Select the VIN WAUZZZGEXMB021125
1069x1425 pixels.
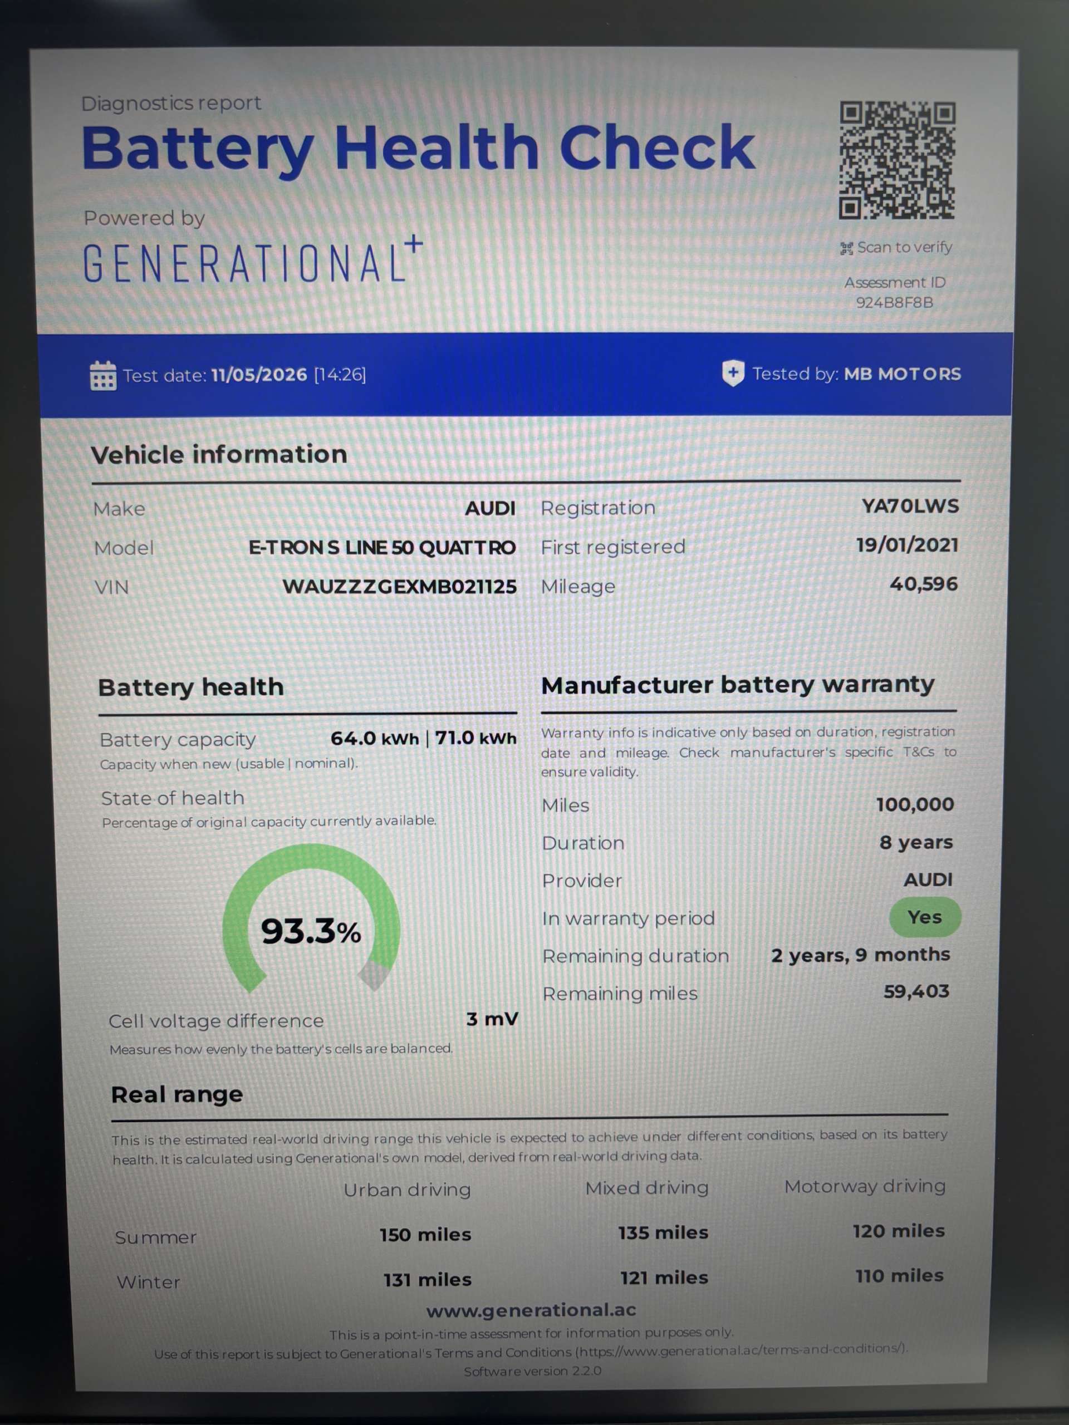400,587
